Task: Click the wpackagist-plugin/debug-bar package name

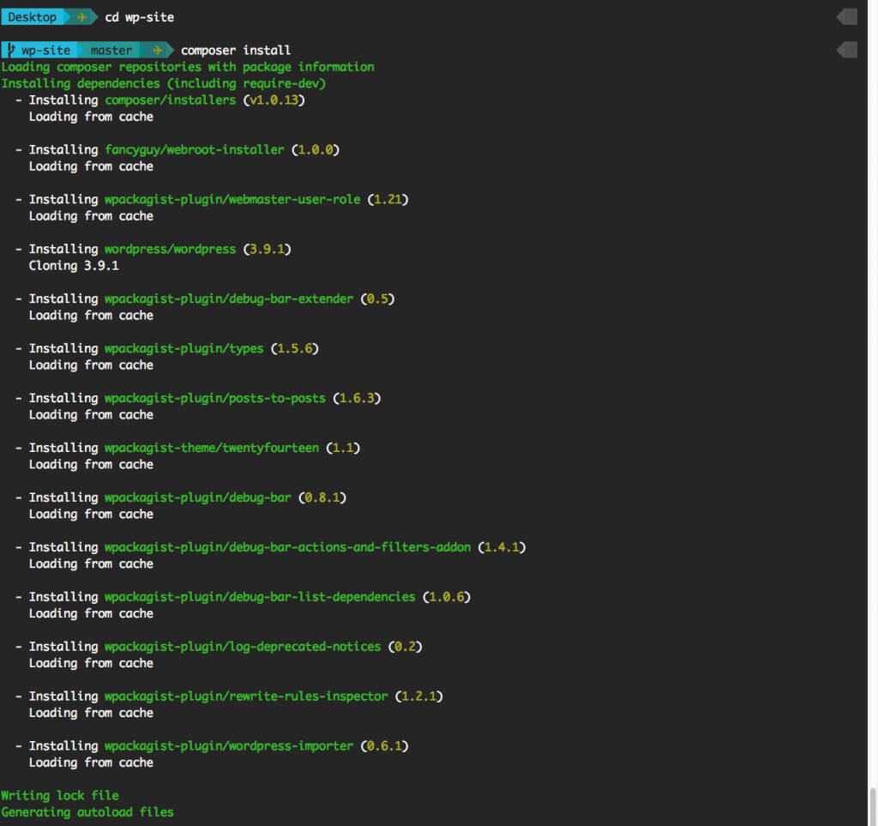Action: pyautogui.click(x=198, y=497)
